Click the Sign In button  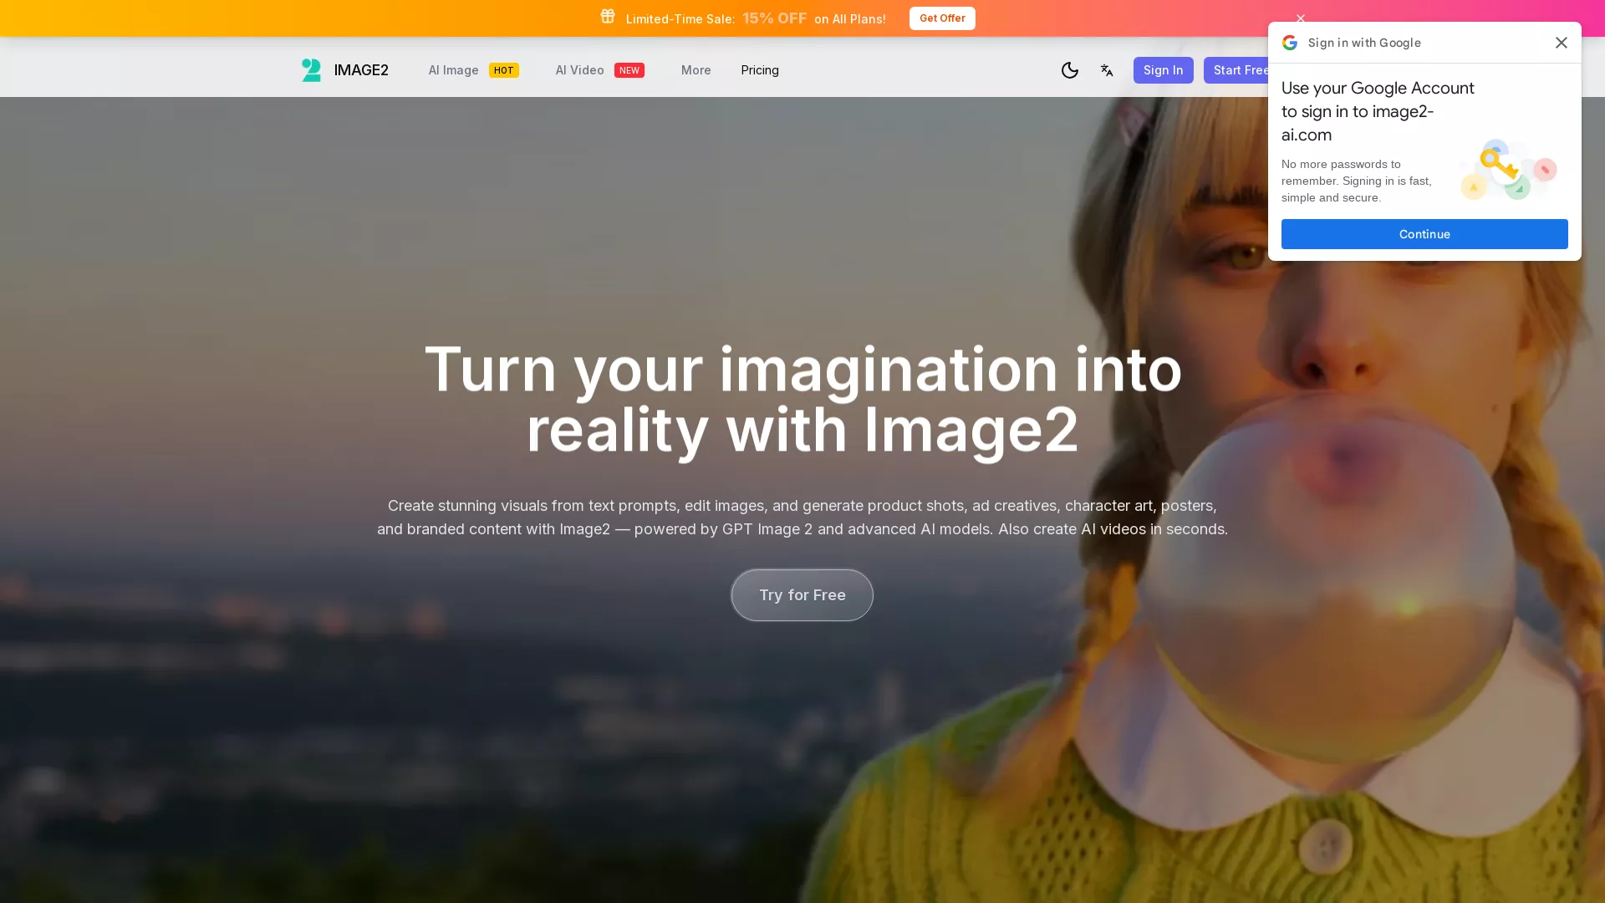(x=1163, y=70)
